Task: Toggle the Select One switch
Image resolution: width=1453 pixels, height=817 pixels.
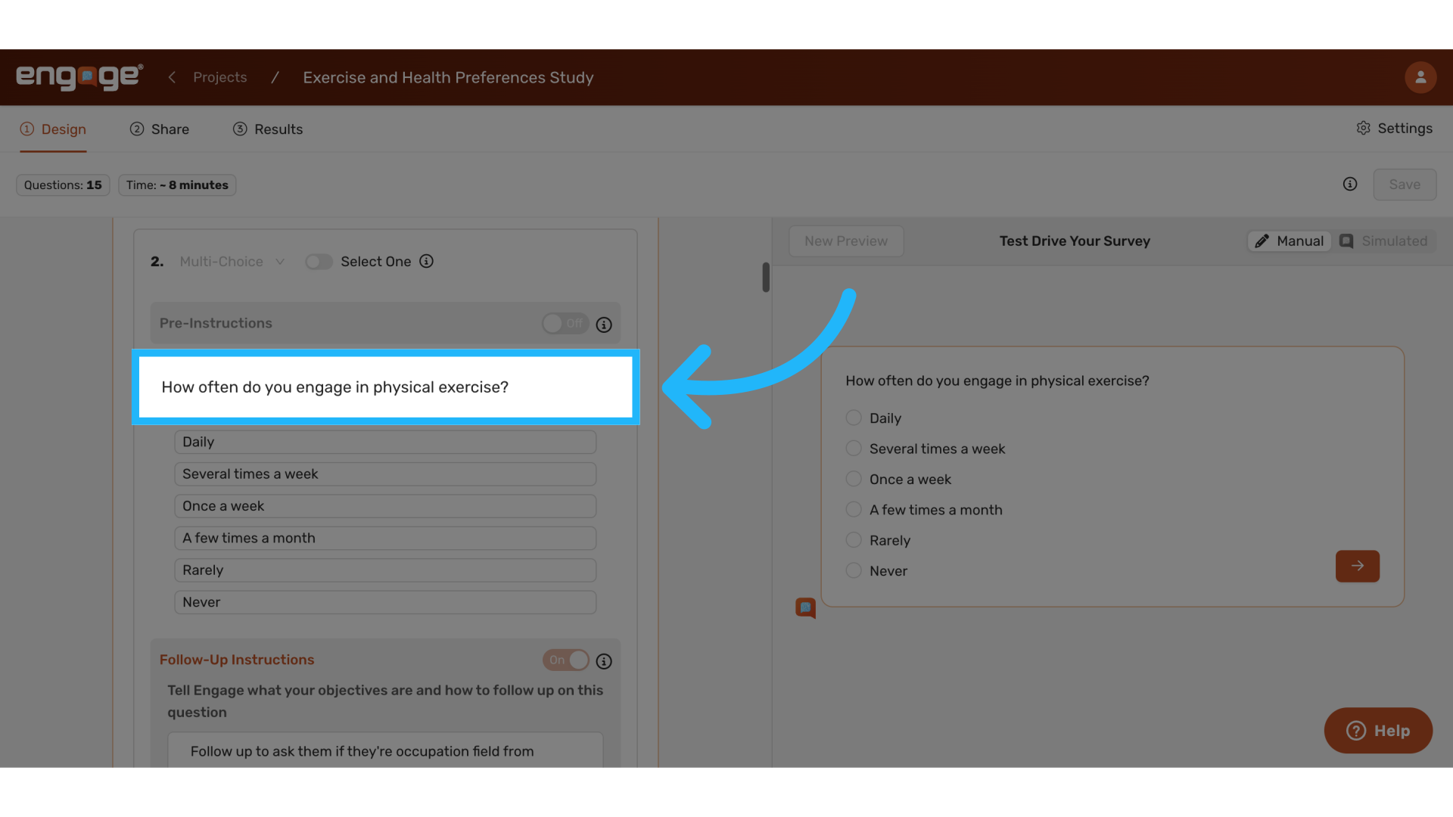Action: coord(319,262)
